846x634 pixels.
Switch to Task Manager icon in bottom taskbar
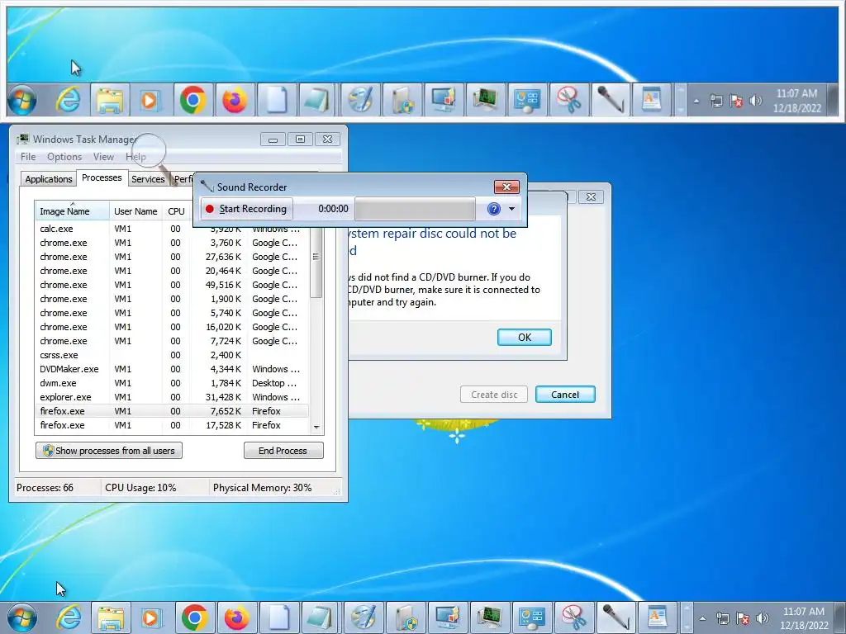coord(489,617)
